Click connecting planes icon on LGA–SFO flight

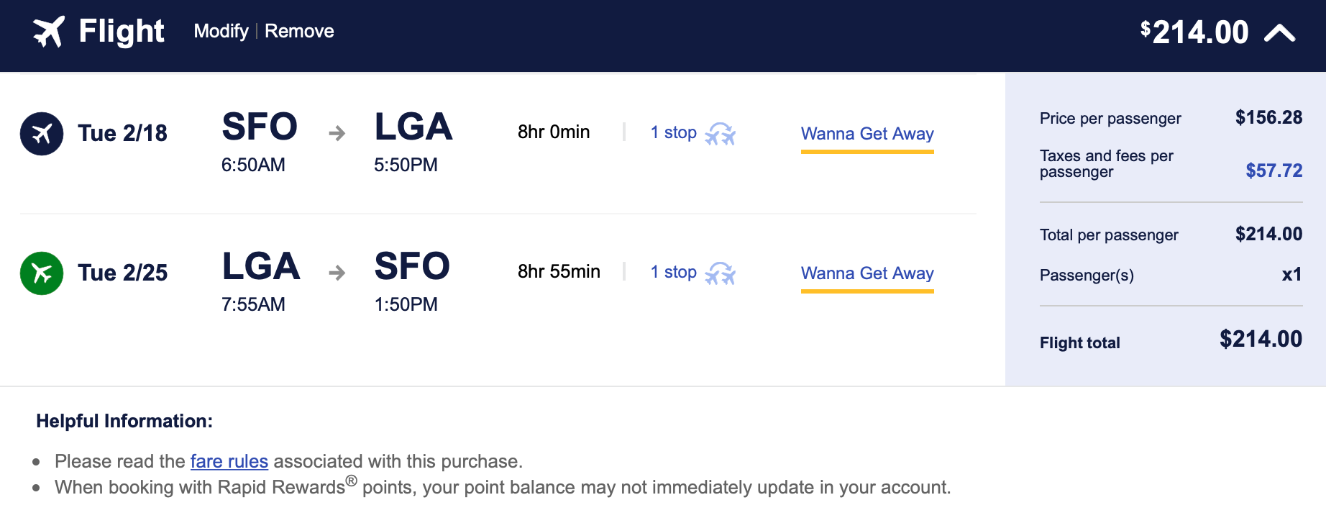(720, 273)
